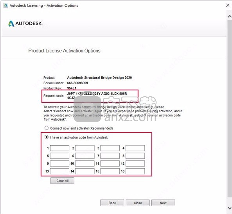Select I have an activation code option

pos(47,137)
